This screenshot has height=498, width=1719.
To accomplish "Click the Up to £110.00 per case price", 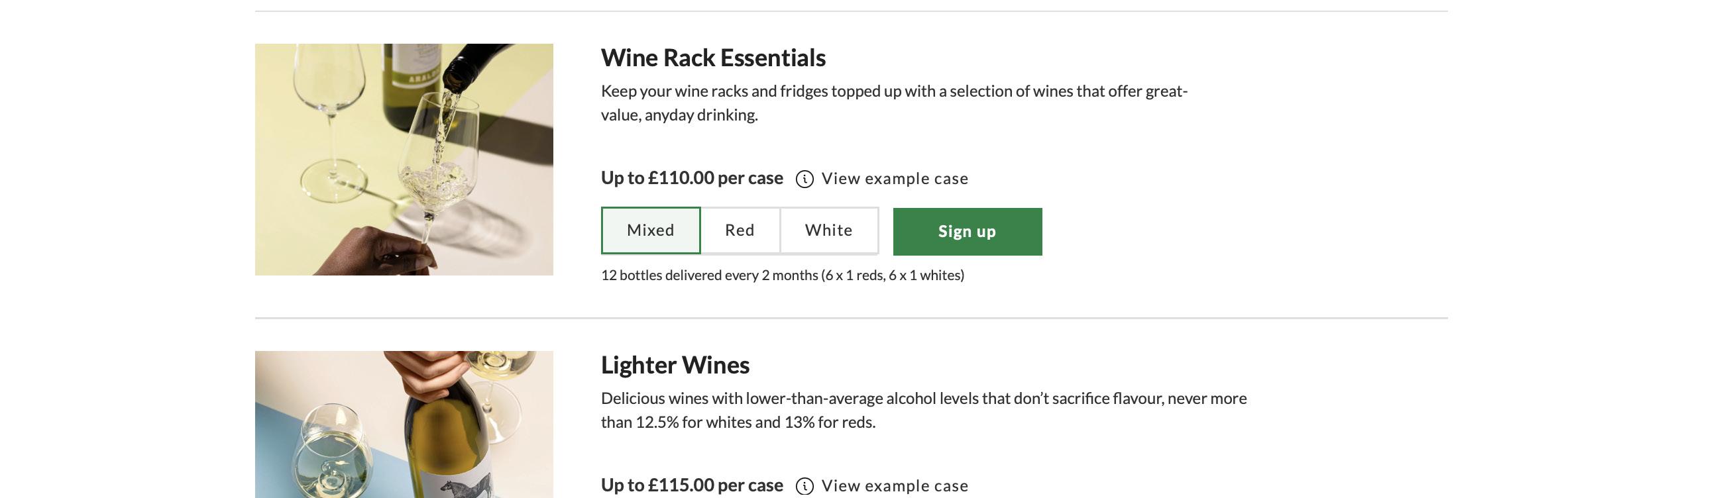I will [691, 178].
